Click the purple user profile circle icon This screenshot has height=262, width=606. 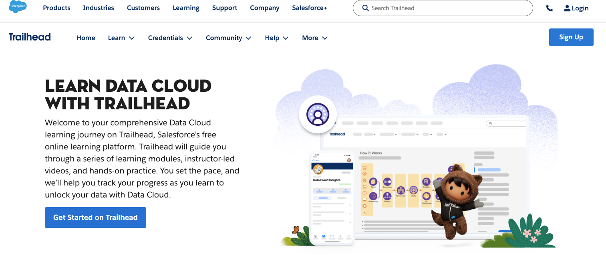(318, 114)
